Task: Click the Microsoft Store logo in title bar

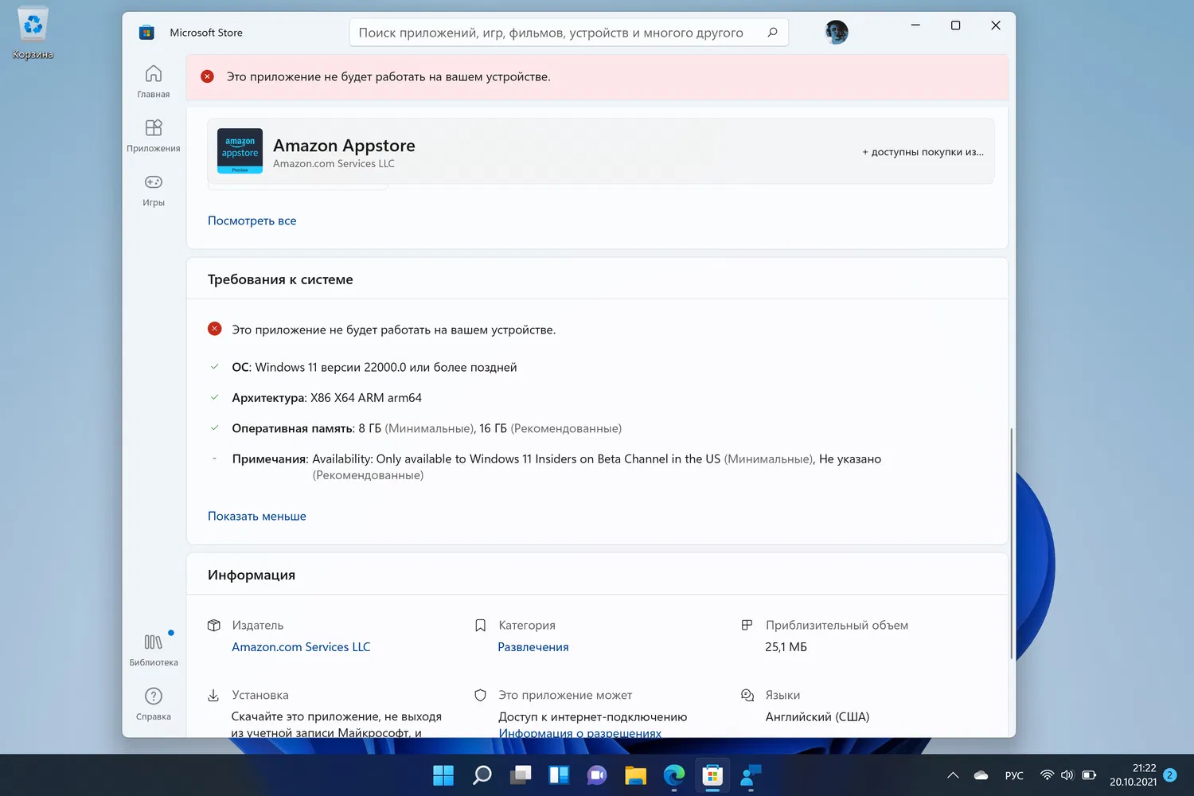Action: click(146, 33)
